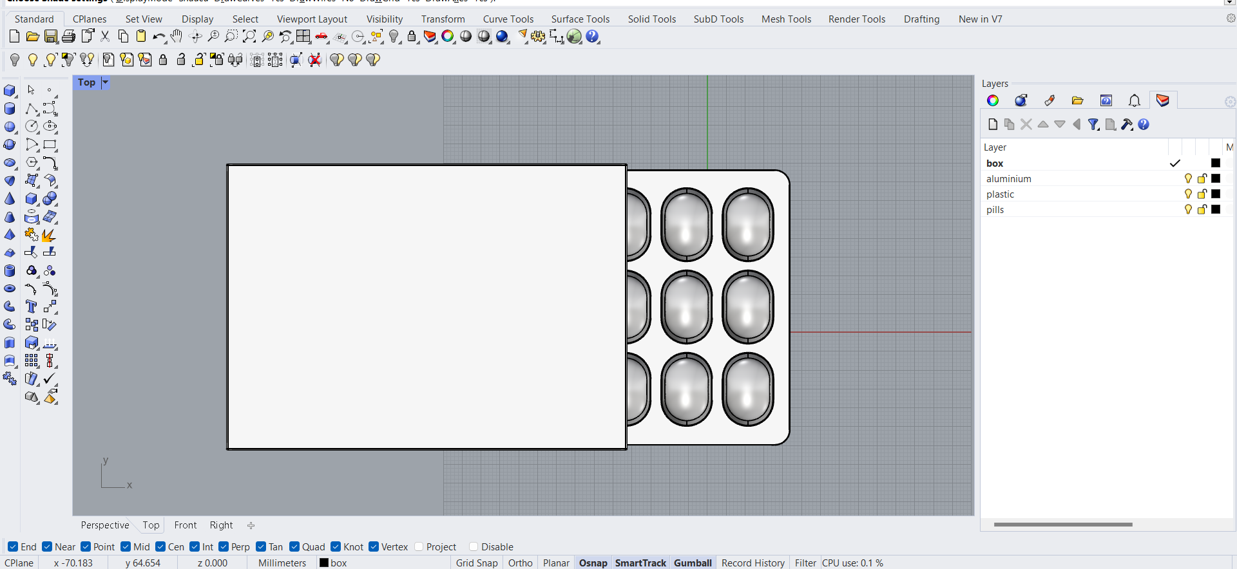Click the New file icon in toolbar
The width and height of the screenshot is (1237, 569).
14,37
